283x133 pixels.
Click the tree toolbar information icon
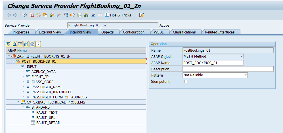[x=38, y=44]
